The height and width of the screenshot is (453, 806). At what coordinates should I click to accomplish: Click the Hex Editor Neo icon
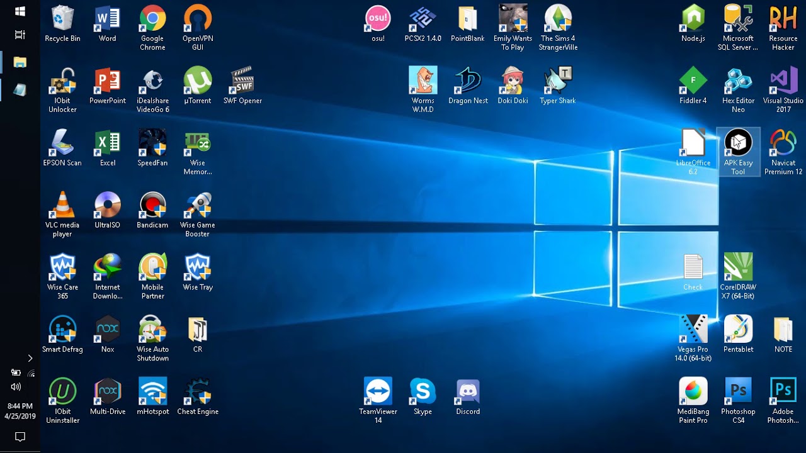(x=738, y=91)
